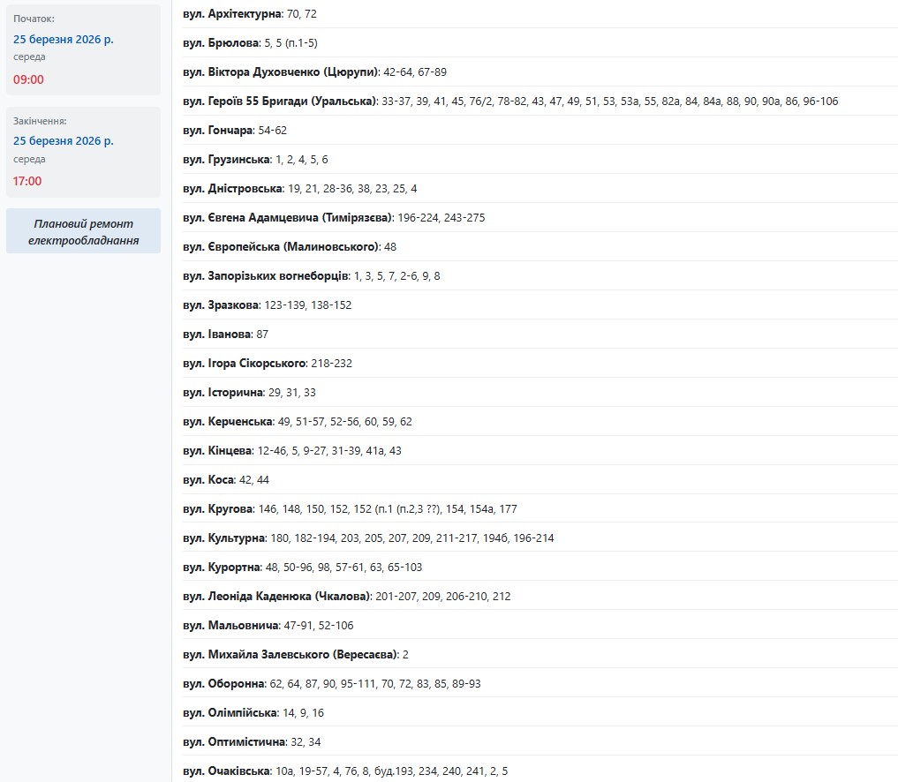898x782 pixels.
Task: Click вул. Євгена Адамцевича (Тімірязєва) entry
Action: pyautogui.click(x=287, y=218)
